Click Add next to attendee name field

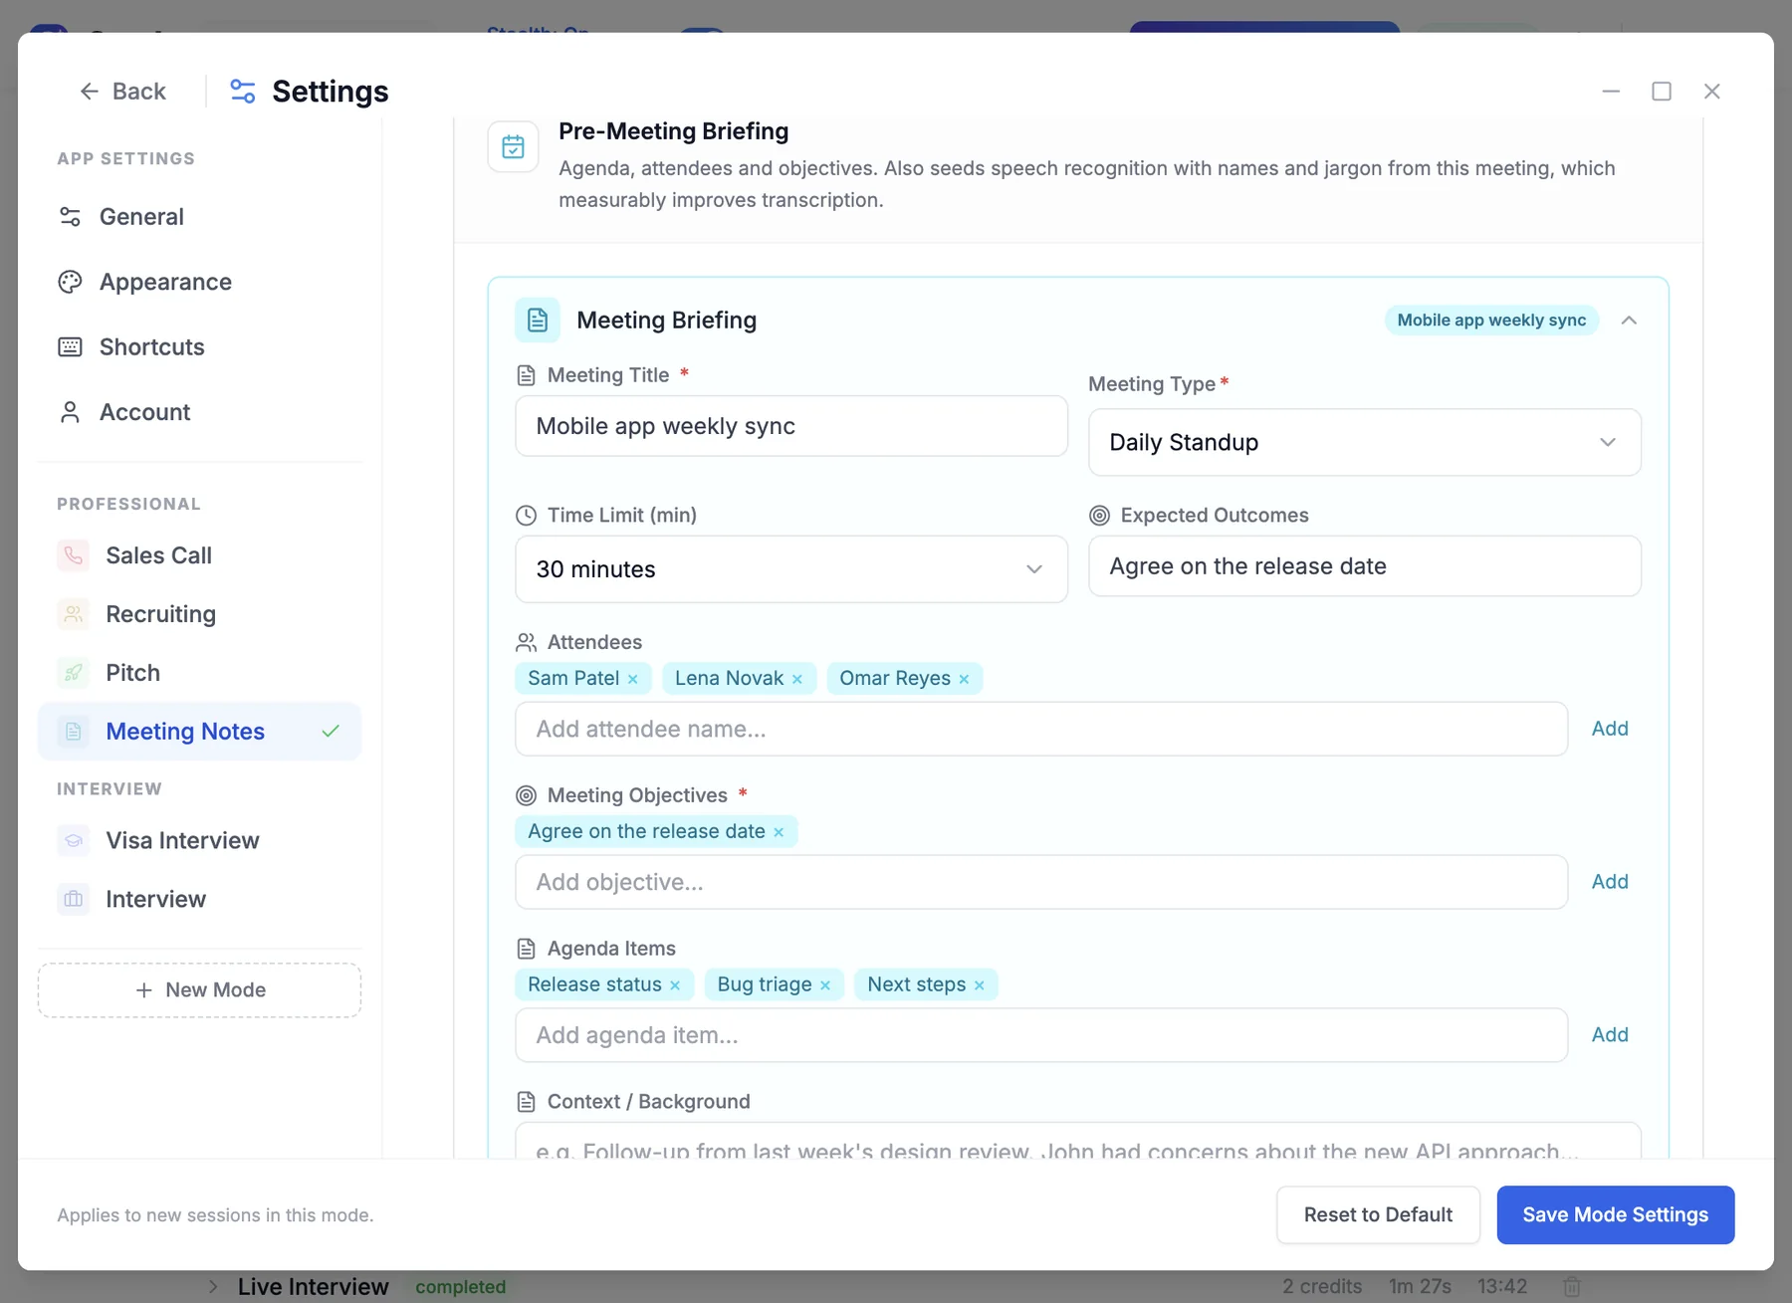1610,729
